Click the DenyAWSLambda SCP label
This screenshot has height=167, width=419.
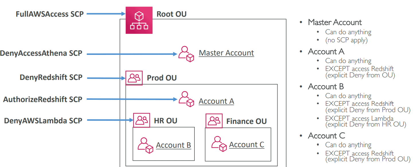tap(43, 121)
